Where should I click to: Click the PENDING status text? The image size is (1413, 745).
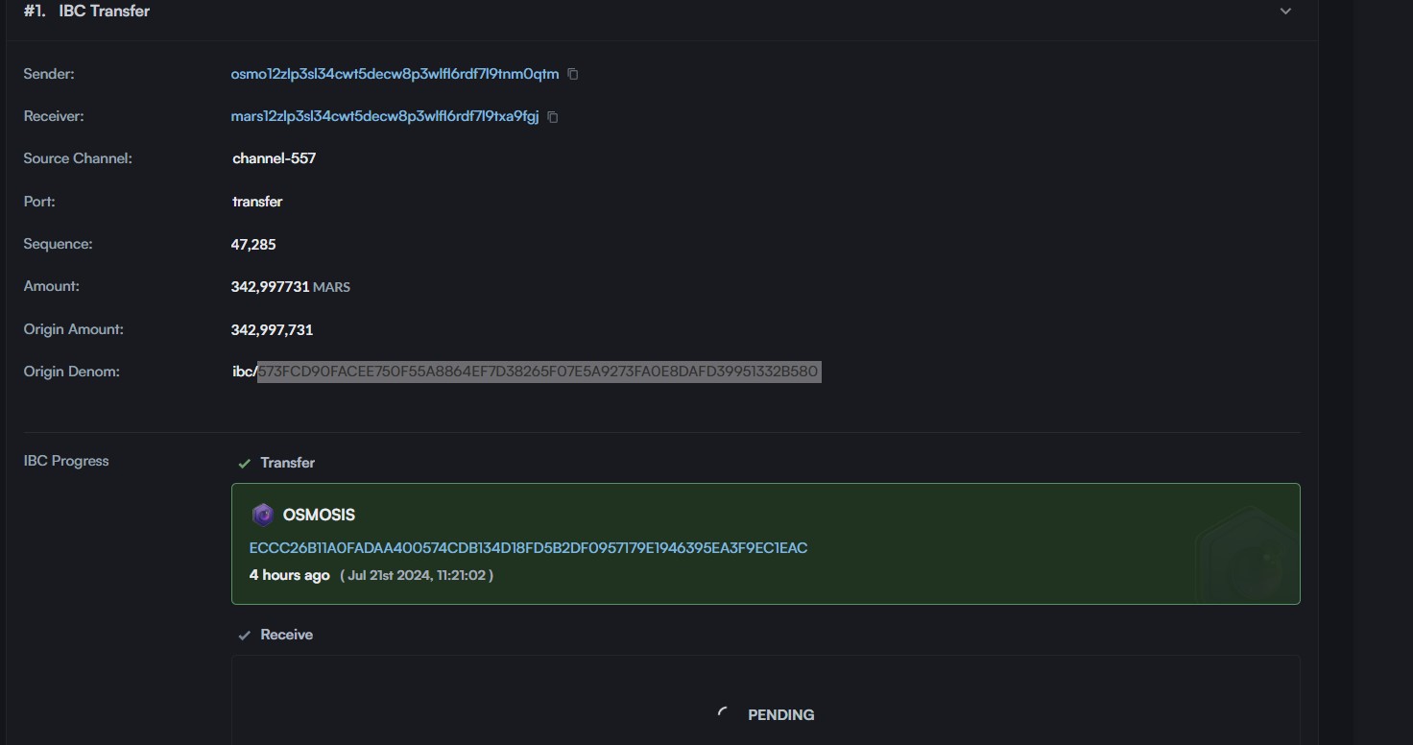click(780, 715)
